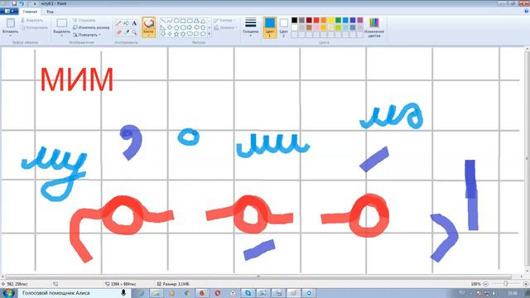Open the Outline (Контур) dropdown
Image resolution: width=530 pixels, height=298 pixels.
224,21
